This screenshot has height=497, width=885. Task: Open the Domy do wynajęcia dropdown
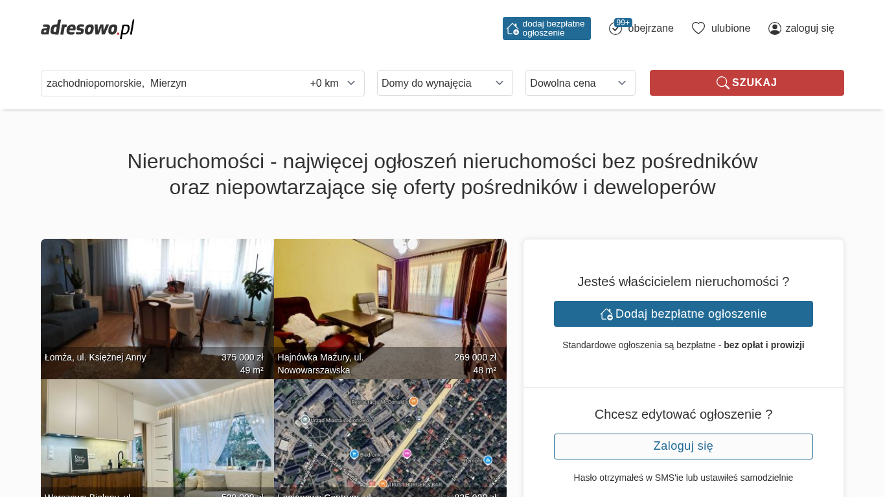tap(445, 83)
